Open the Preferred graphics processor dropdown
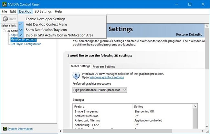Image resolution: width=210 pixels, height=134 pixels. [x=100, y=90]
